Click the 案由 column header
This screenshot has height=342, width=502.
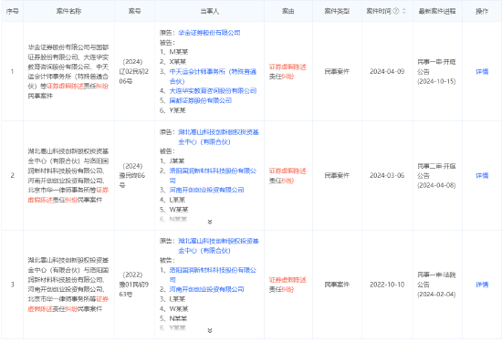click(288, 11)
